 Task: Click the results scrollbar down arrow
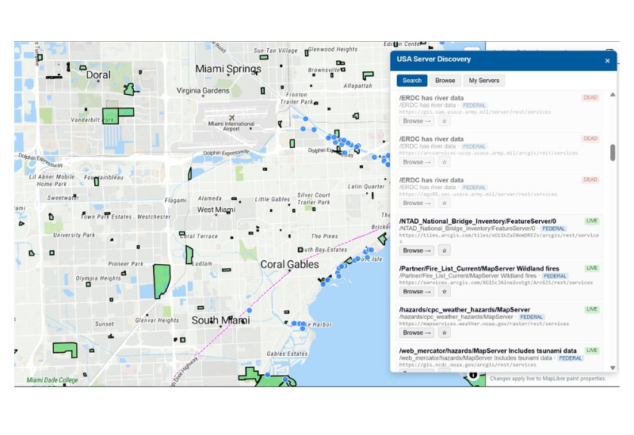(x=613, y=368)
